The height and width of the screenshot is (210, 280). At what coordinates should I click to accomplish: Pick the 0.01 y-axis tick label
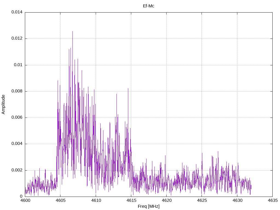click(18, 65)
